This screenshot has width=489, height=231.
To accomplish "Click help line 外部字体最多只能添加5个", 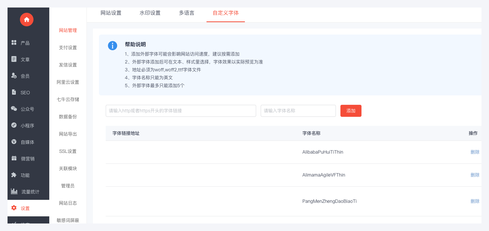I will [x=155, y=86].
